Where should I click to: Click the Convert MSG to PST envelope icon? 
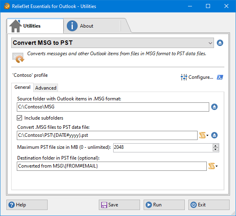[18, 58]
